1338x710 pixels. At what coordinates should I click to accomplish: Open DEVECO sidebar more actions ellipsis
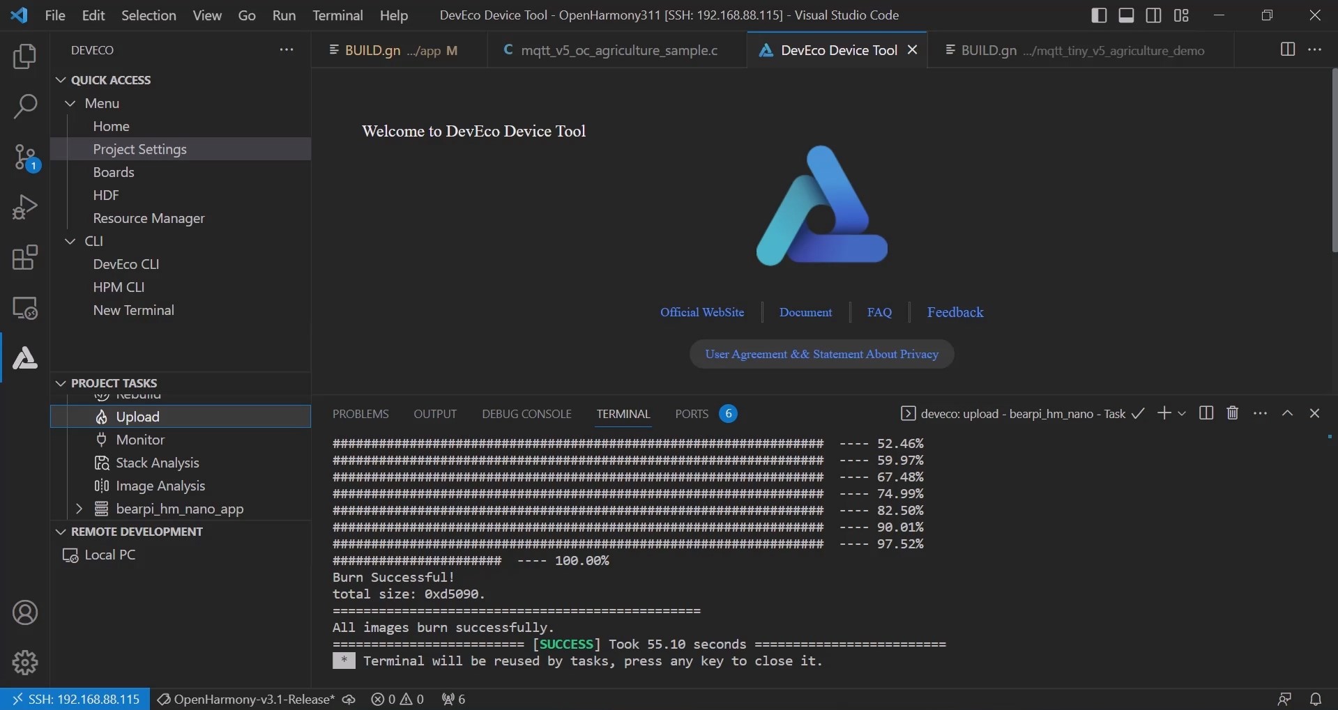[x=287, y=49]
